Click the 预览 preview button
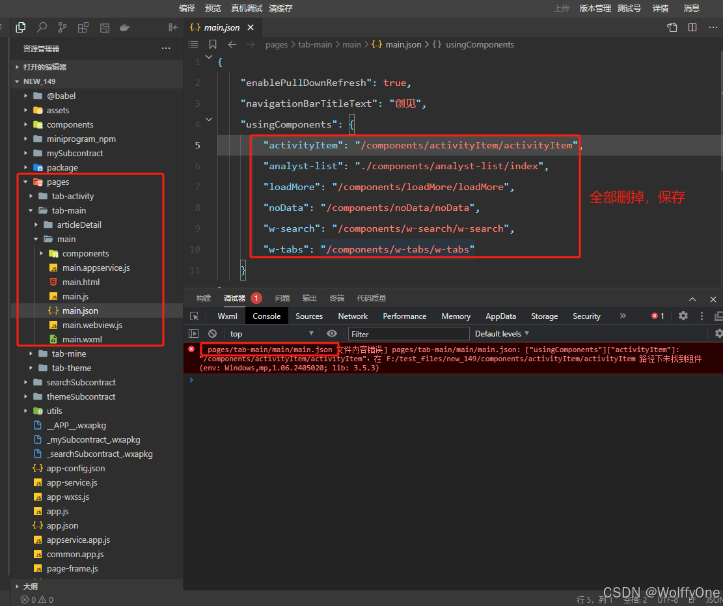The image size is (723, 606). click(213, 8)
